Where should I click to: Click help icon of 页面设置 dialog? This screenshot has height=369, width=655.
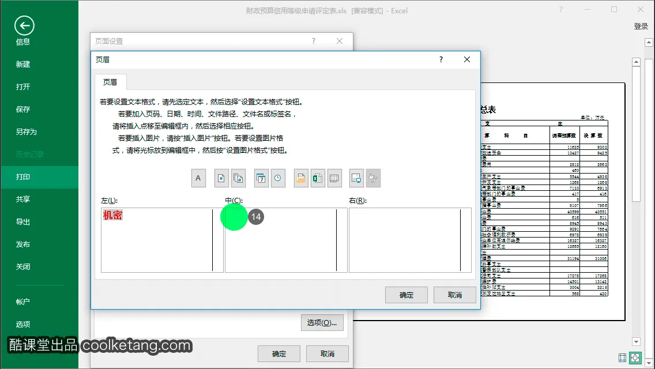[x=314, y=41]
